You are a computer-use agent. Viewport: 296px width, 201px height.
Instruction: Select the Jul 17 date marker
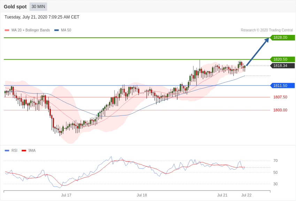(66, 195)
